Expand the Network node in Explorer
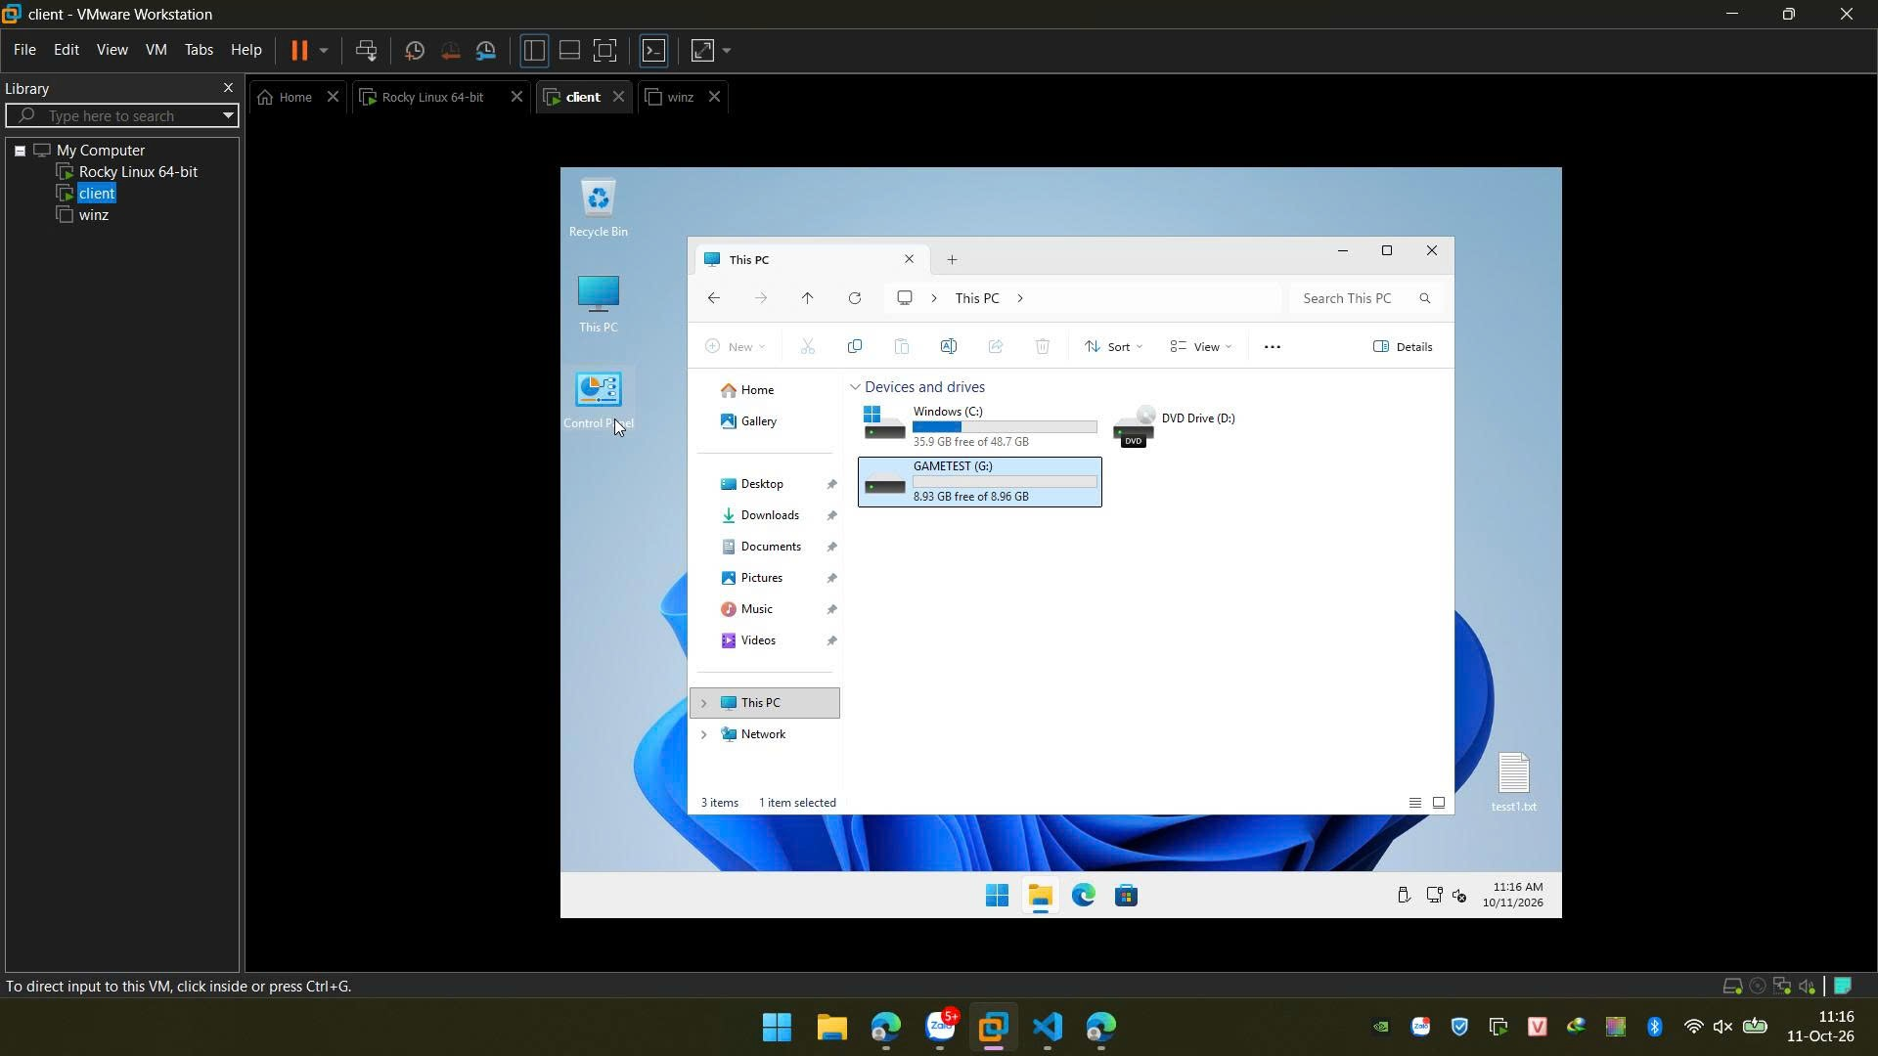1878x1056 pixels. (x=703, y=734)
